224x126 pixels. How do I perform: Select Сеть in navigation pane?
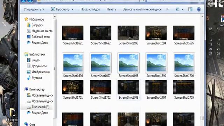30,124
